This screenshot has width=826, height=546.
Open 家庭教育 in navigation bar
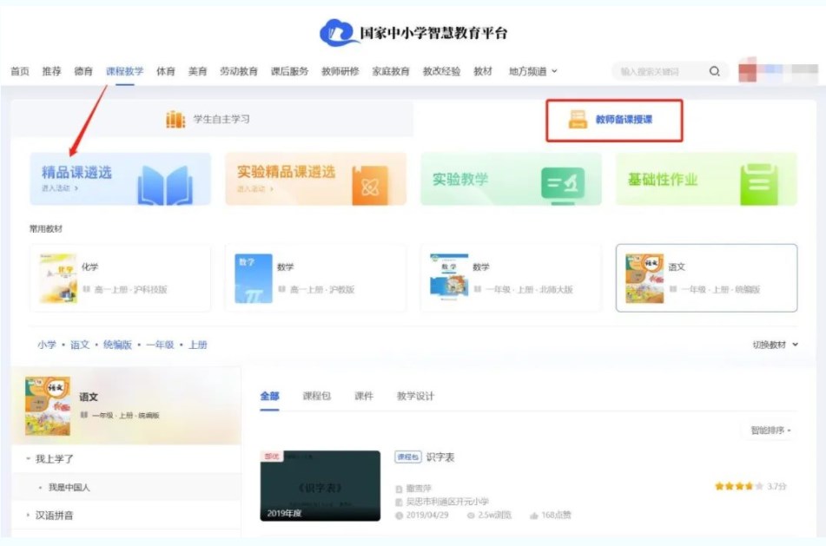point(391,71)
